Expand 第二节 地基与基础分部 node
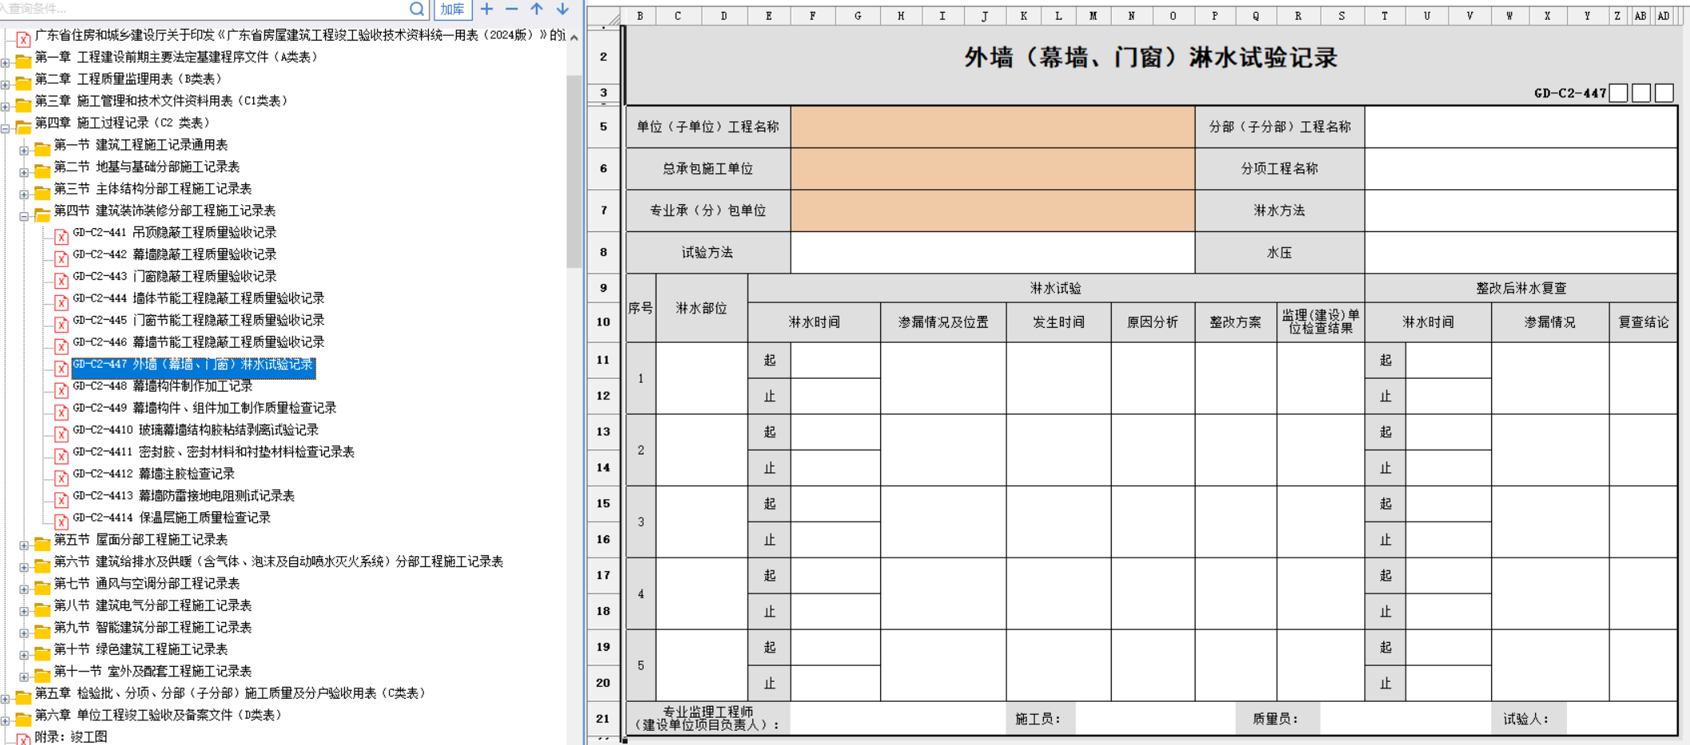Screen dimensions: 1690x745 (24, 172)
